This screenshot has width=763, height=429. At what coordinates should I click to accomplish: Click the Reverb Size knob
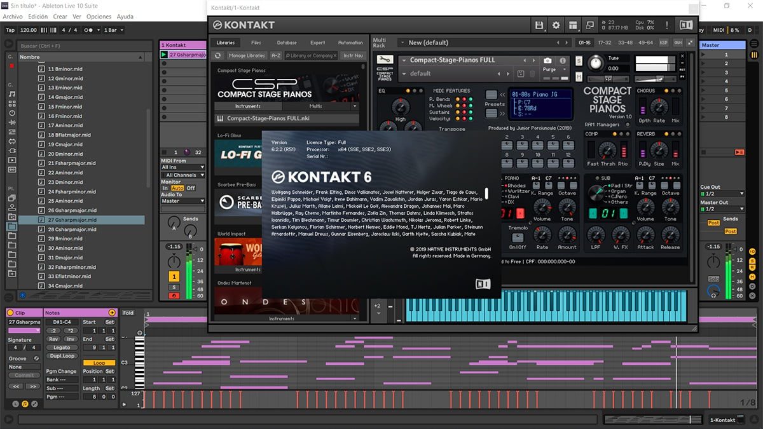659,150
